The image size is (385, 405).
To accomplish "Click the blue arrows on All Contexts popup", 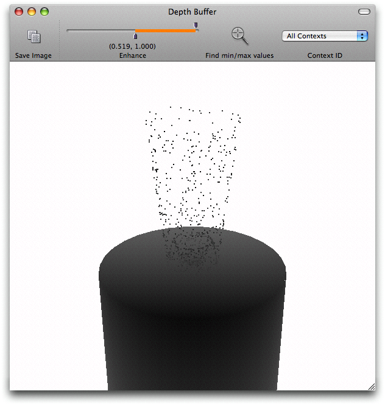I will pos(363,36).
